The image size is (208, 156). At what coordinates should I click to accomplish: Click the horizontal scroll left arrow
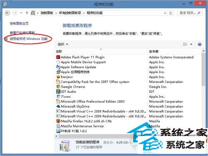tap(56, 136)
